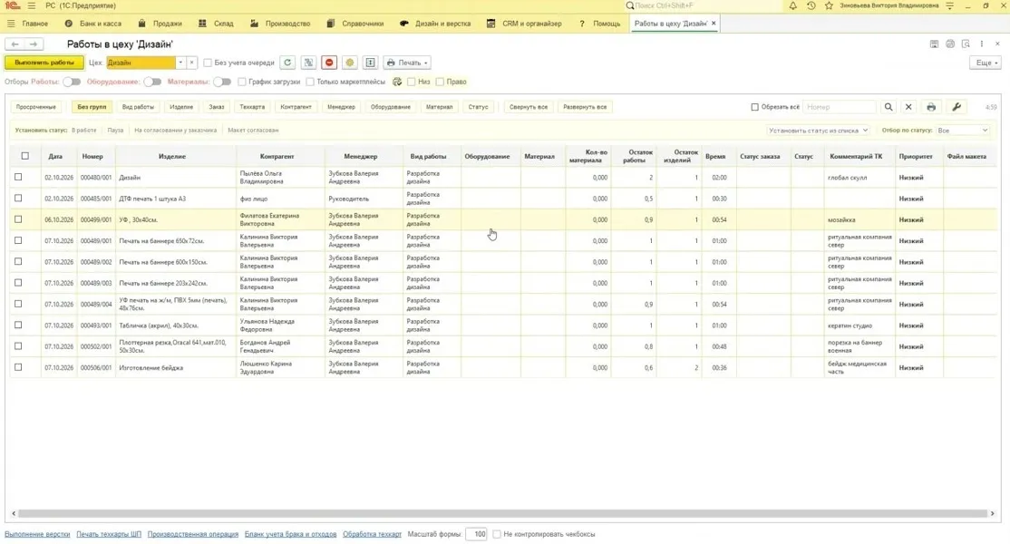
Task: Open the 'Производство' section
Action: [x=280, y=24]
